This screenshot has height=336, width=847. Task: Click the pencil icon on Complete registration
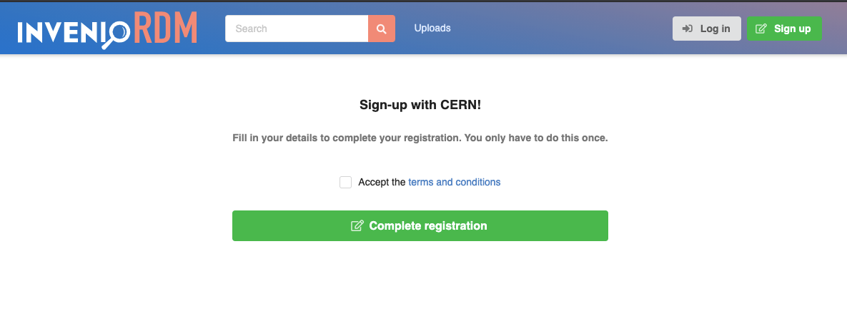tap(357, 225)
